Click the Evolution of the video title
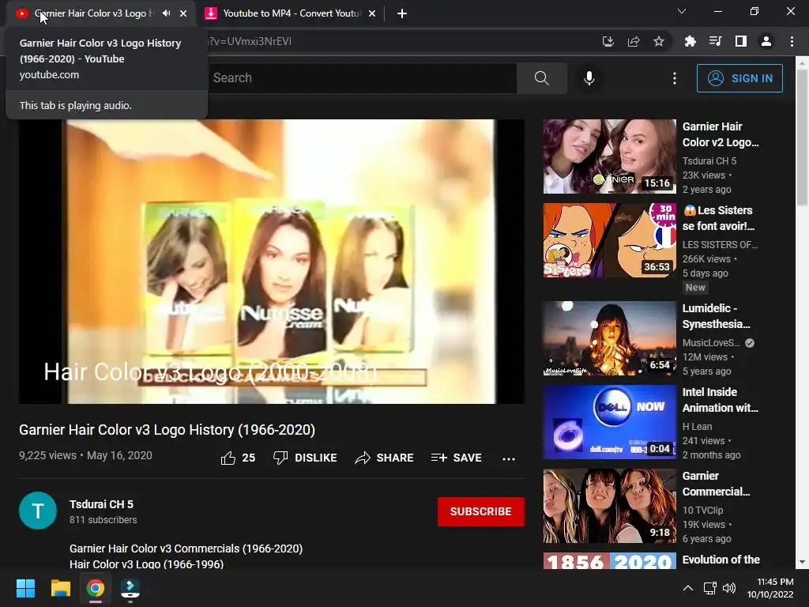This screenshot has width=809, height=607. pyautogui.click(x=721, y=560)
